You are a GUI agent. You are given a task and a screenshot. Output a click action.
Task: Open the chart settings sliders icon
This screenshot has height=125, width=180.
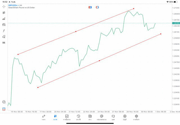tap(4, 25)
